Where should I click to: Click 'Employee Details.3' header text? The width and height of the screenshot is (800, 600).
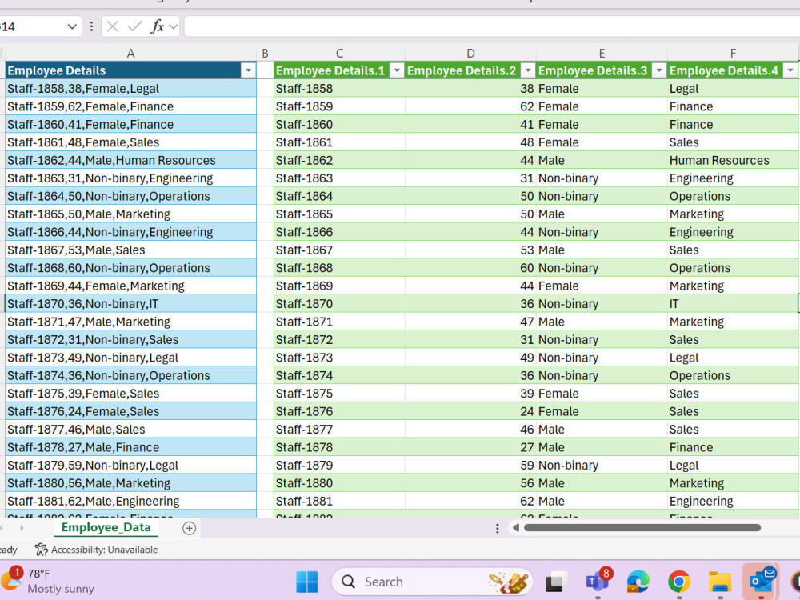(593, 70)
